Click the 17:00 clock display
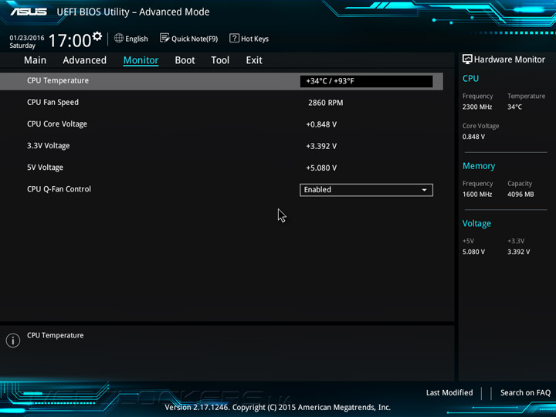The width and height of the screenshot is (556, 417). [x=69, y=40]
